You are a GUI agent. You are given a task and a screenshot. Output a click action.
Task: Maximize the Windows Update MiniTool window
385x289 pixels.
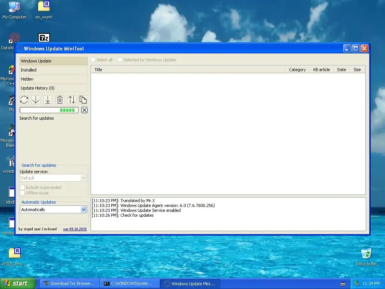pyautogui.click(x=356, y=49)
